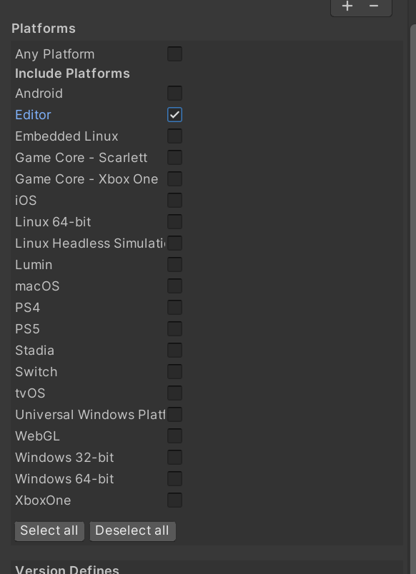Enable the Game Core - Xbox One platform
The image size is (416, 574).
174,178
